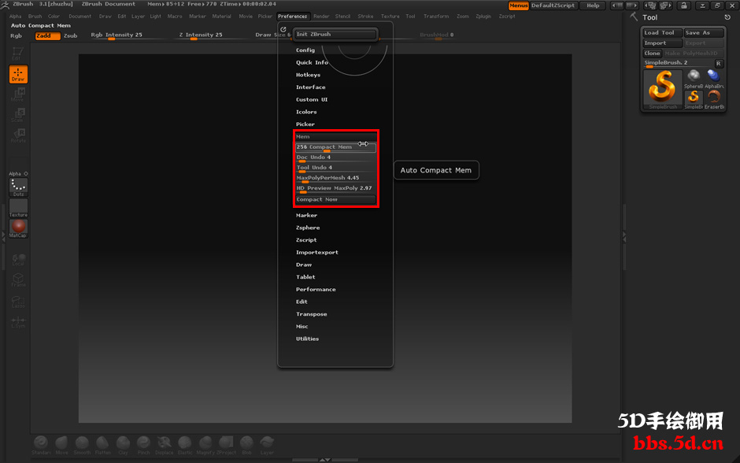Select the Move sculpting brush
The image size is (740, 463).
(62, 445)
